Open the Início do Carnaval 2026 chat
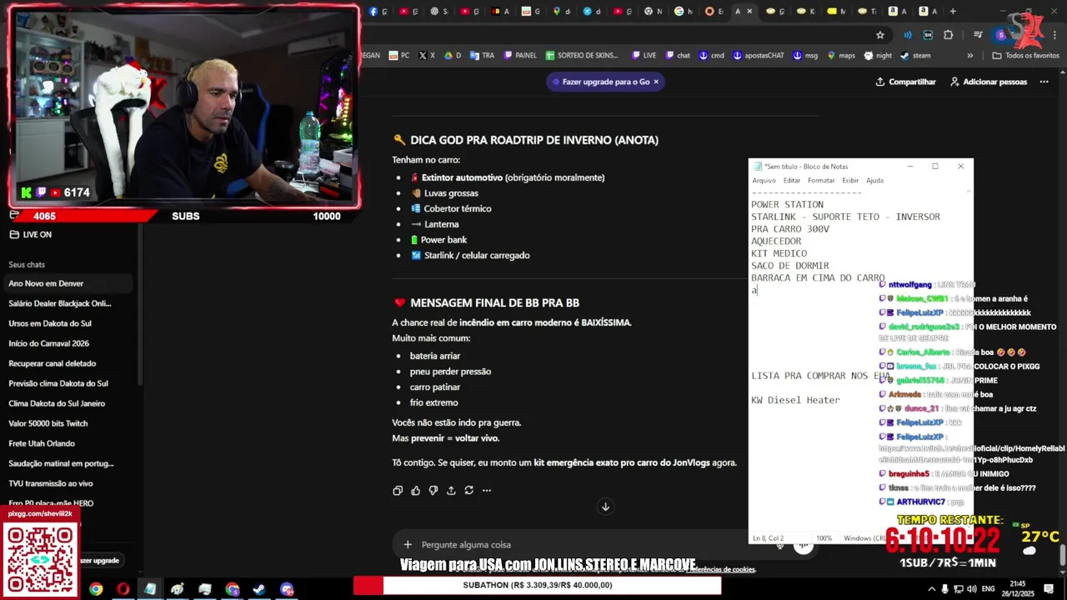 tap(67, 343)
